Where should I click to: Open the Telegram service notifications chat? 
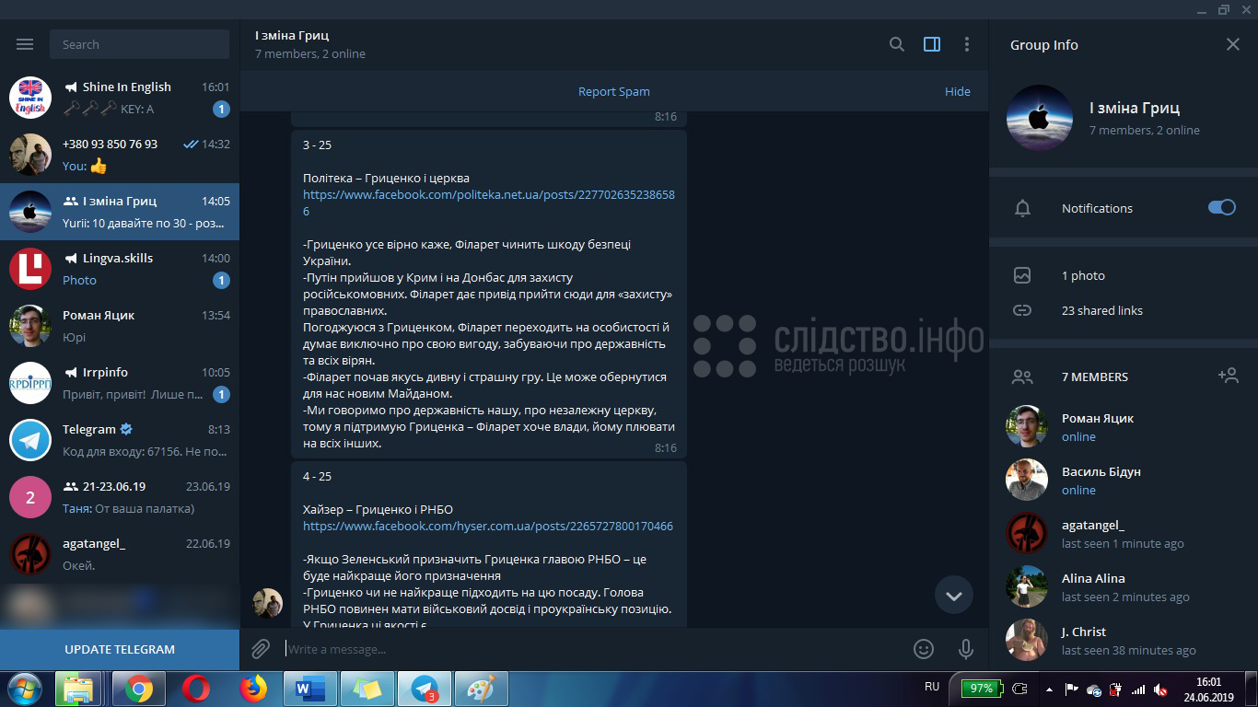click(x=120, y=440)
